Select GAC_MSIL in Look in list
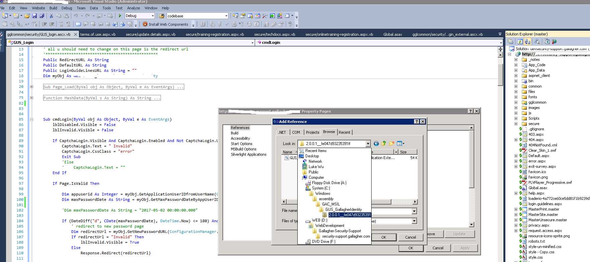Viewport: 590px width, 262px height. (331, 204)
